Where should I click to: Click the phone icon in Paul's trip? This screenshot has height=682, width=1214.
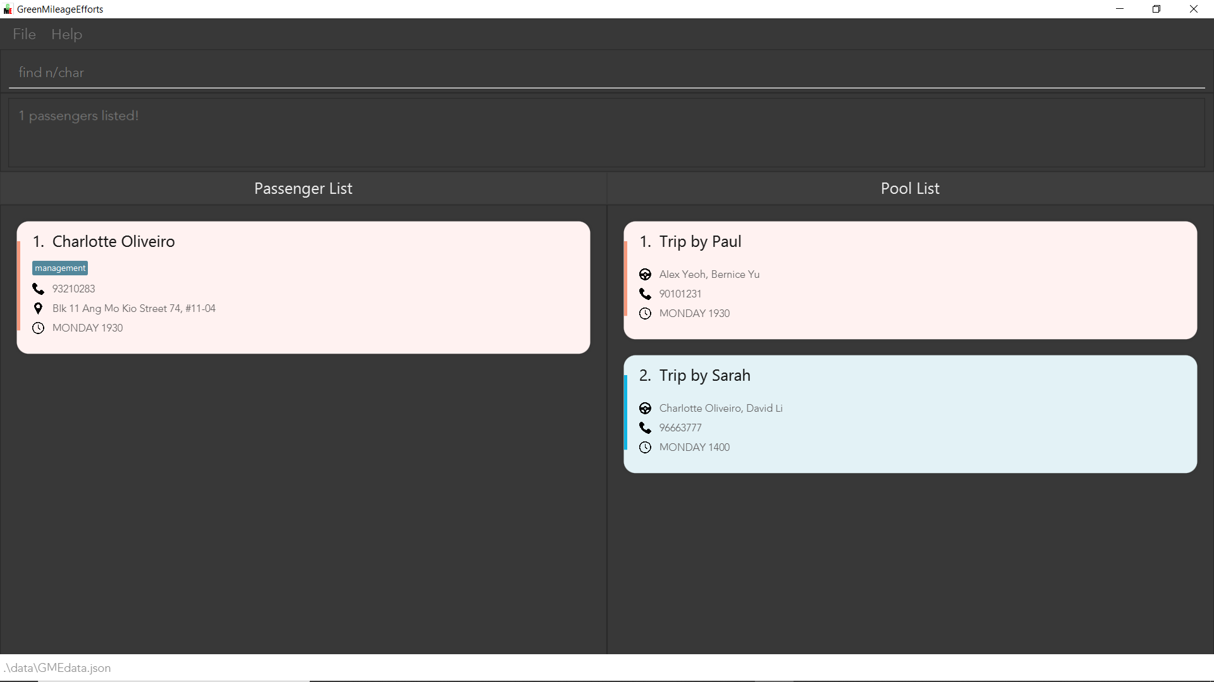(x=645, y=294)
